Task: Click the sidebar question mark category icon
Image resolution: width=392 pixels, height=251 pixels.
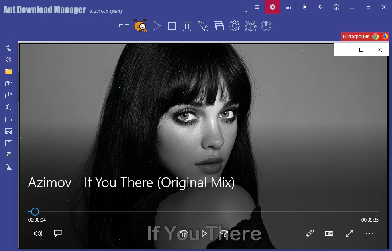Action: coord(8,59)
